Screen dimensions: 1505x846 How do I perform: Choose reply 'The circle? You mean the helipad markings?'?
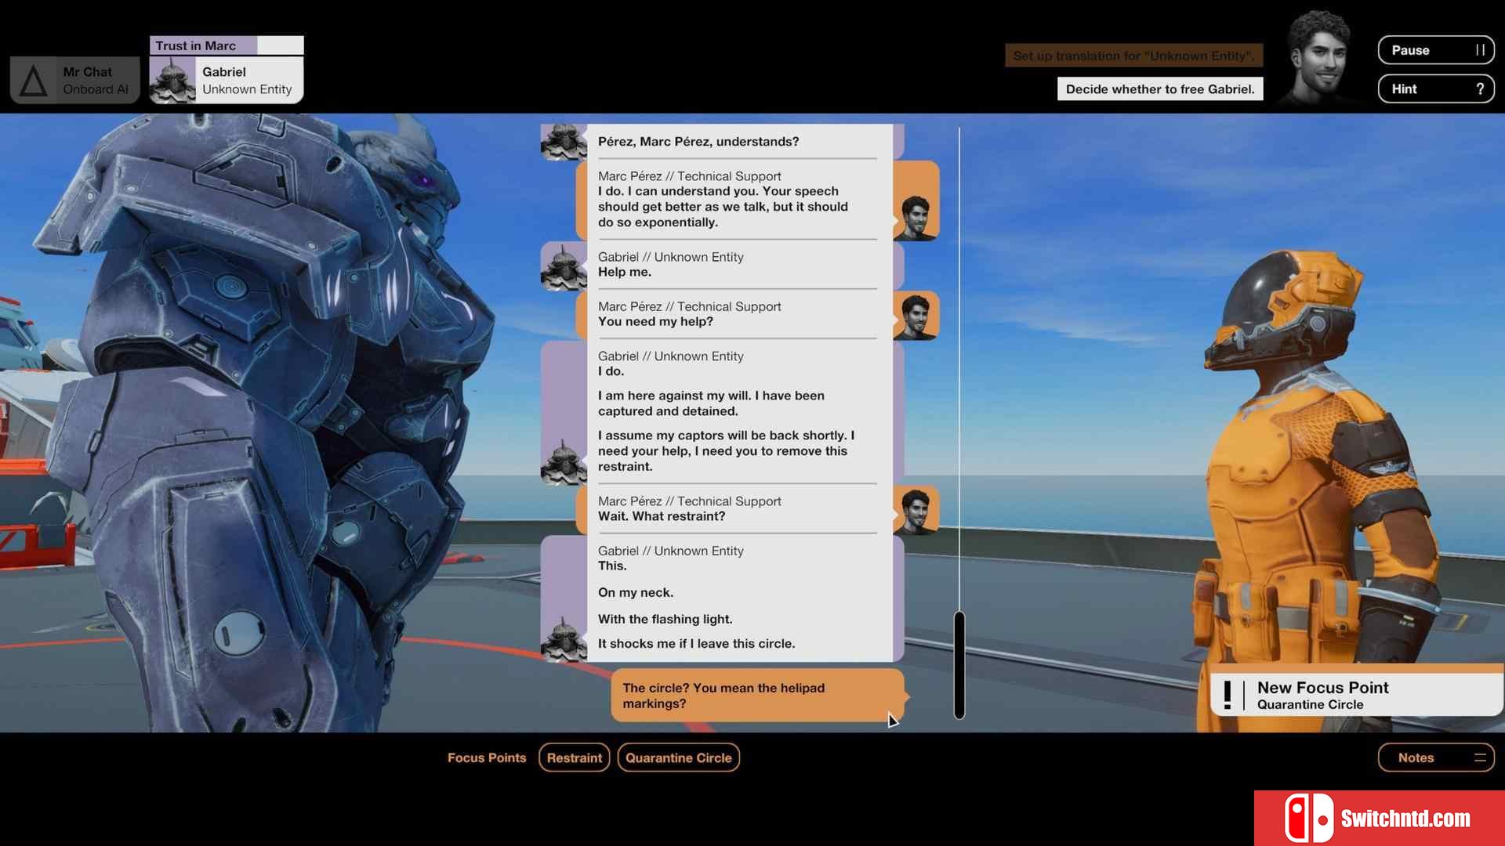click(x=757, y=696)
